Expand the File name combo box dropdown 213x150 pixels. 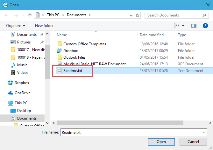(204, 133)
